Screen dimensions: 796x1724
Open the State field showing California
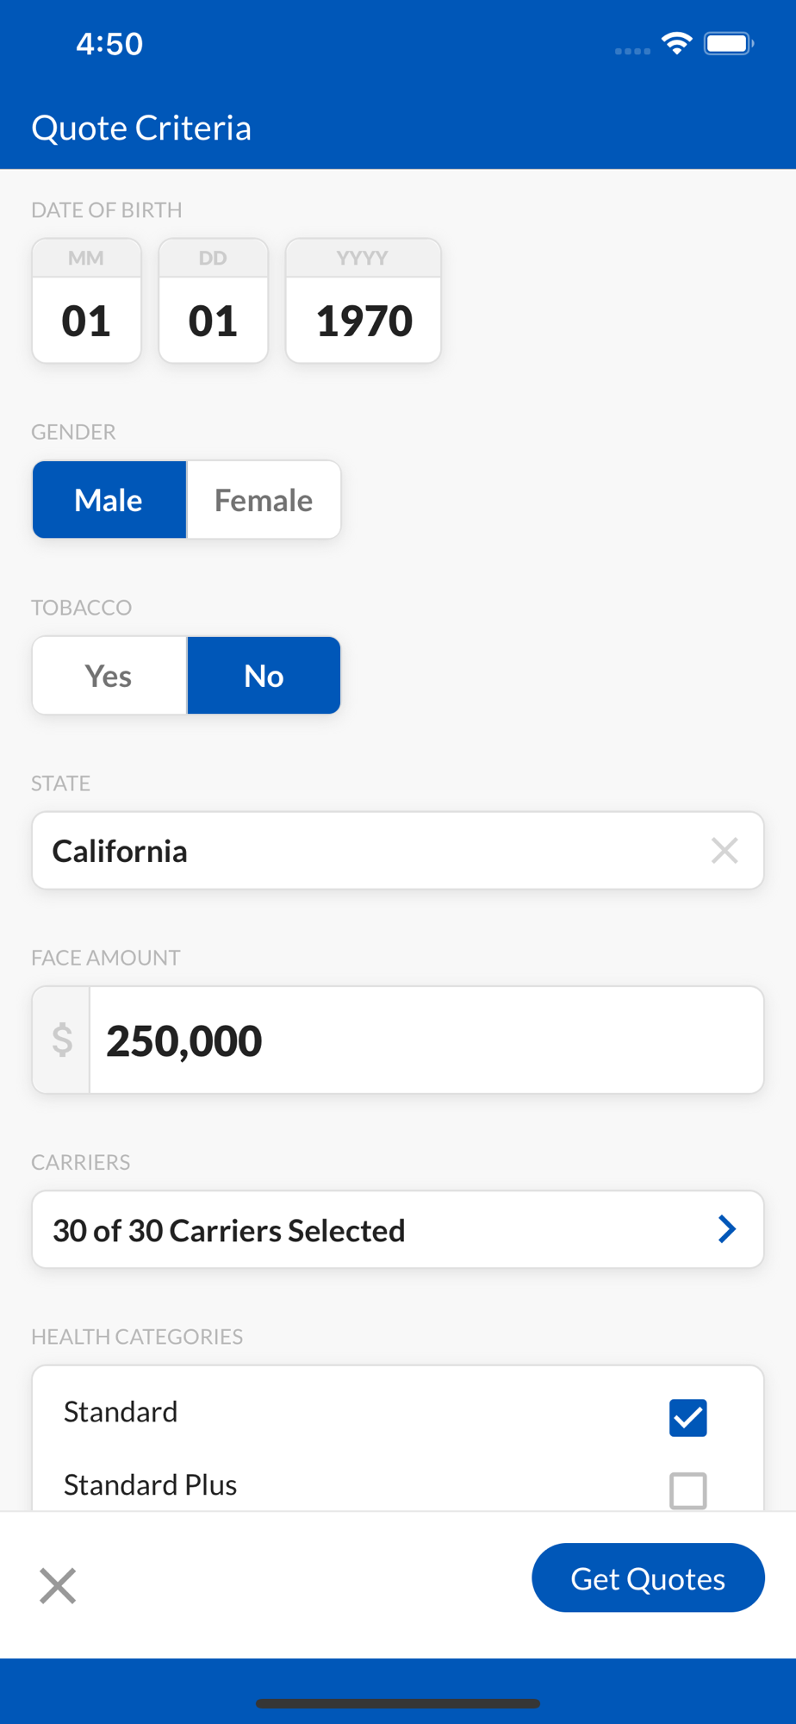pos(362,851)
